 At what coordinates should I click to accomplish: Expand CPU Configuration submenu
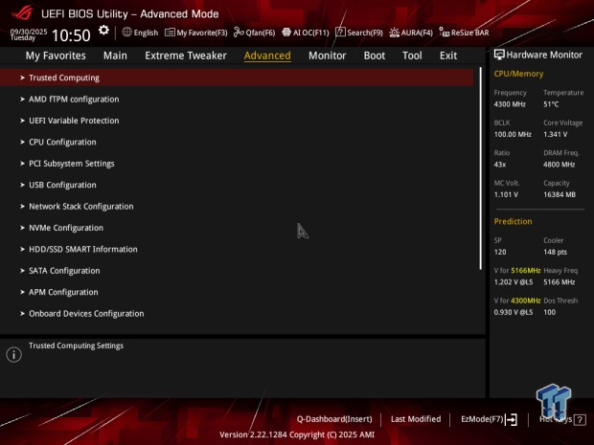62,142
